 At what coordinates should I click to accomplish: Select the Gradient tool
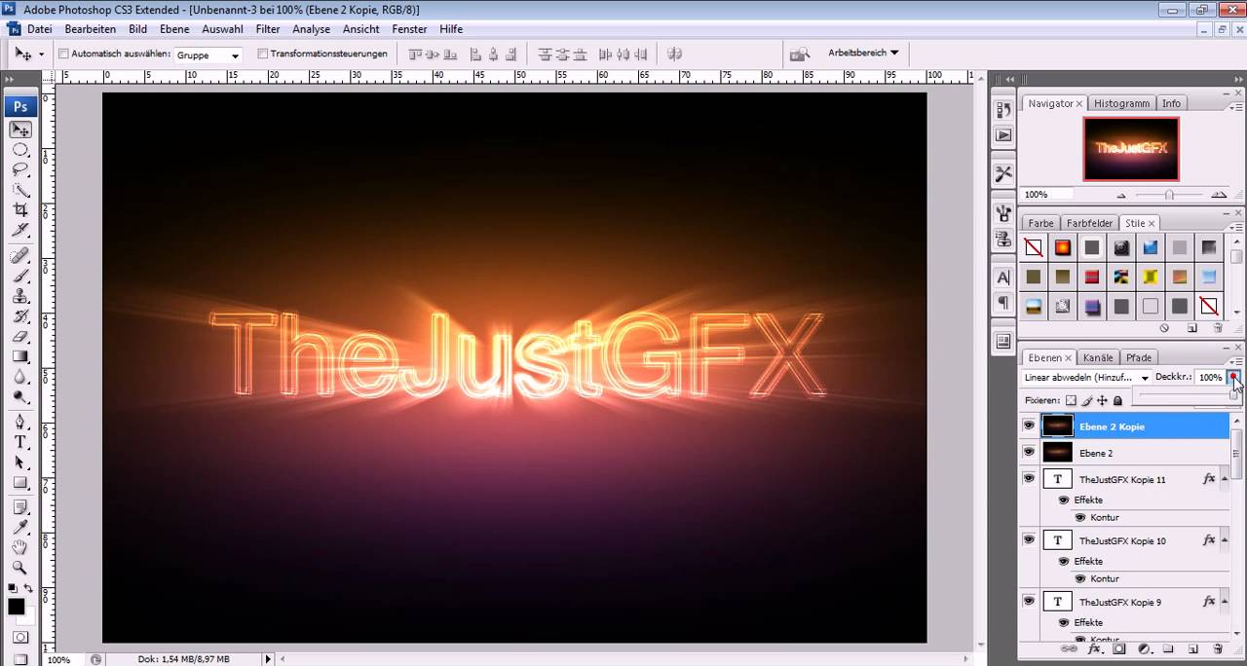[x=20, y=356]
